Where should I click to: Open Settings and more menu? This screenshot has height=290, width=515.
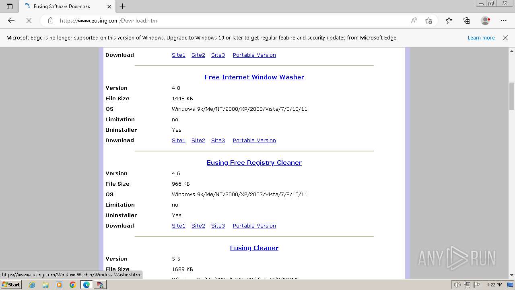click(x=504, y=21)
